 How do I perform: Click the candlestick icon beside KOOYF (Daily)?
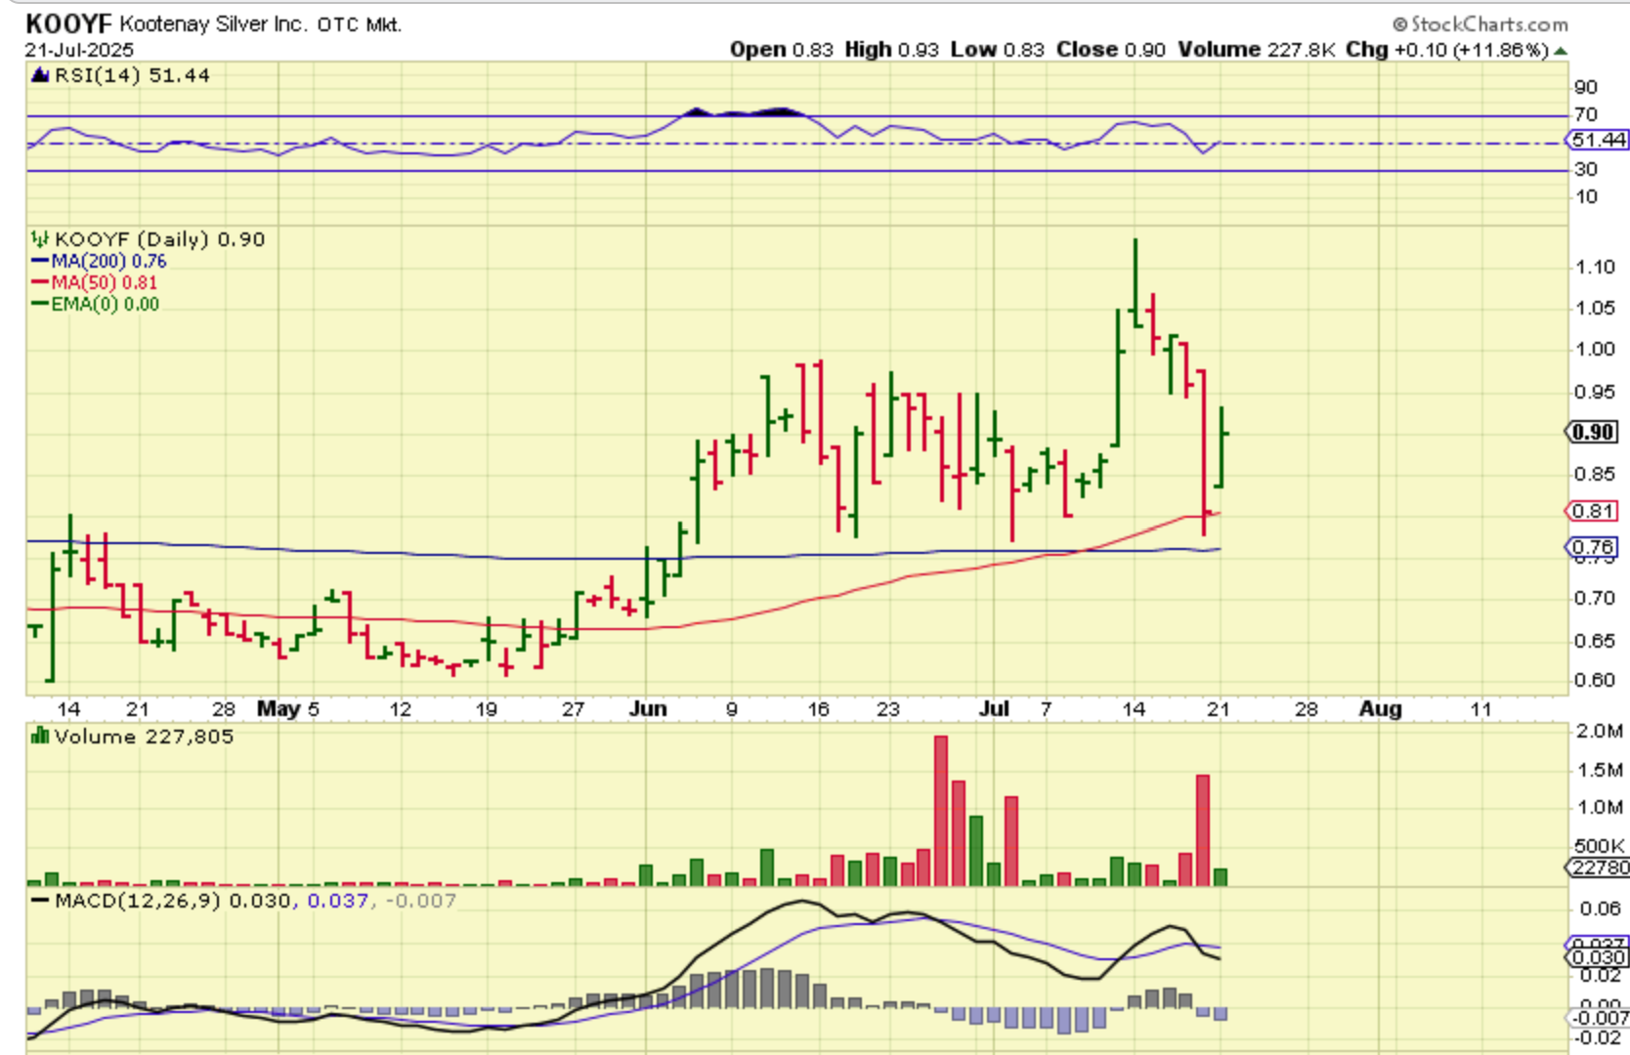tap(40, 238)
